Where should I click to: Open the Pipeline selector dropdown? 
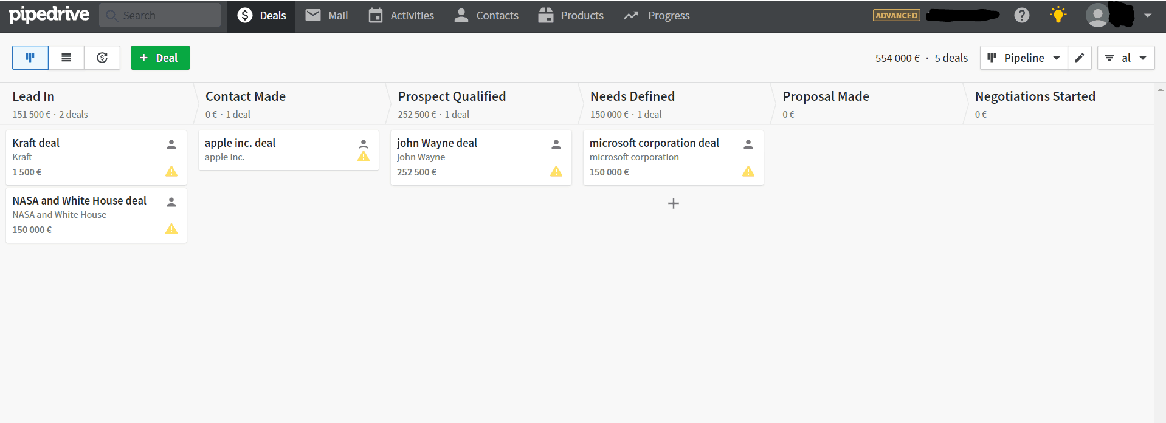point(1024,58)
